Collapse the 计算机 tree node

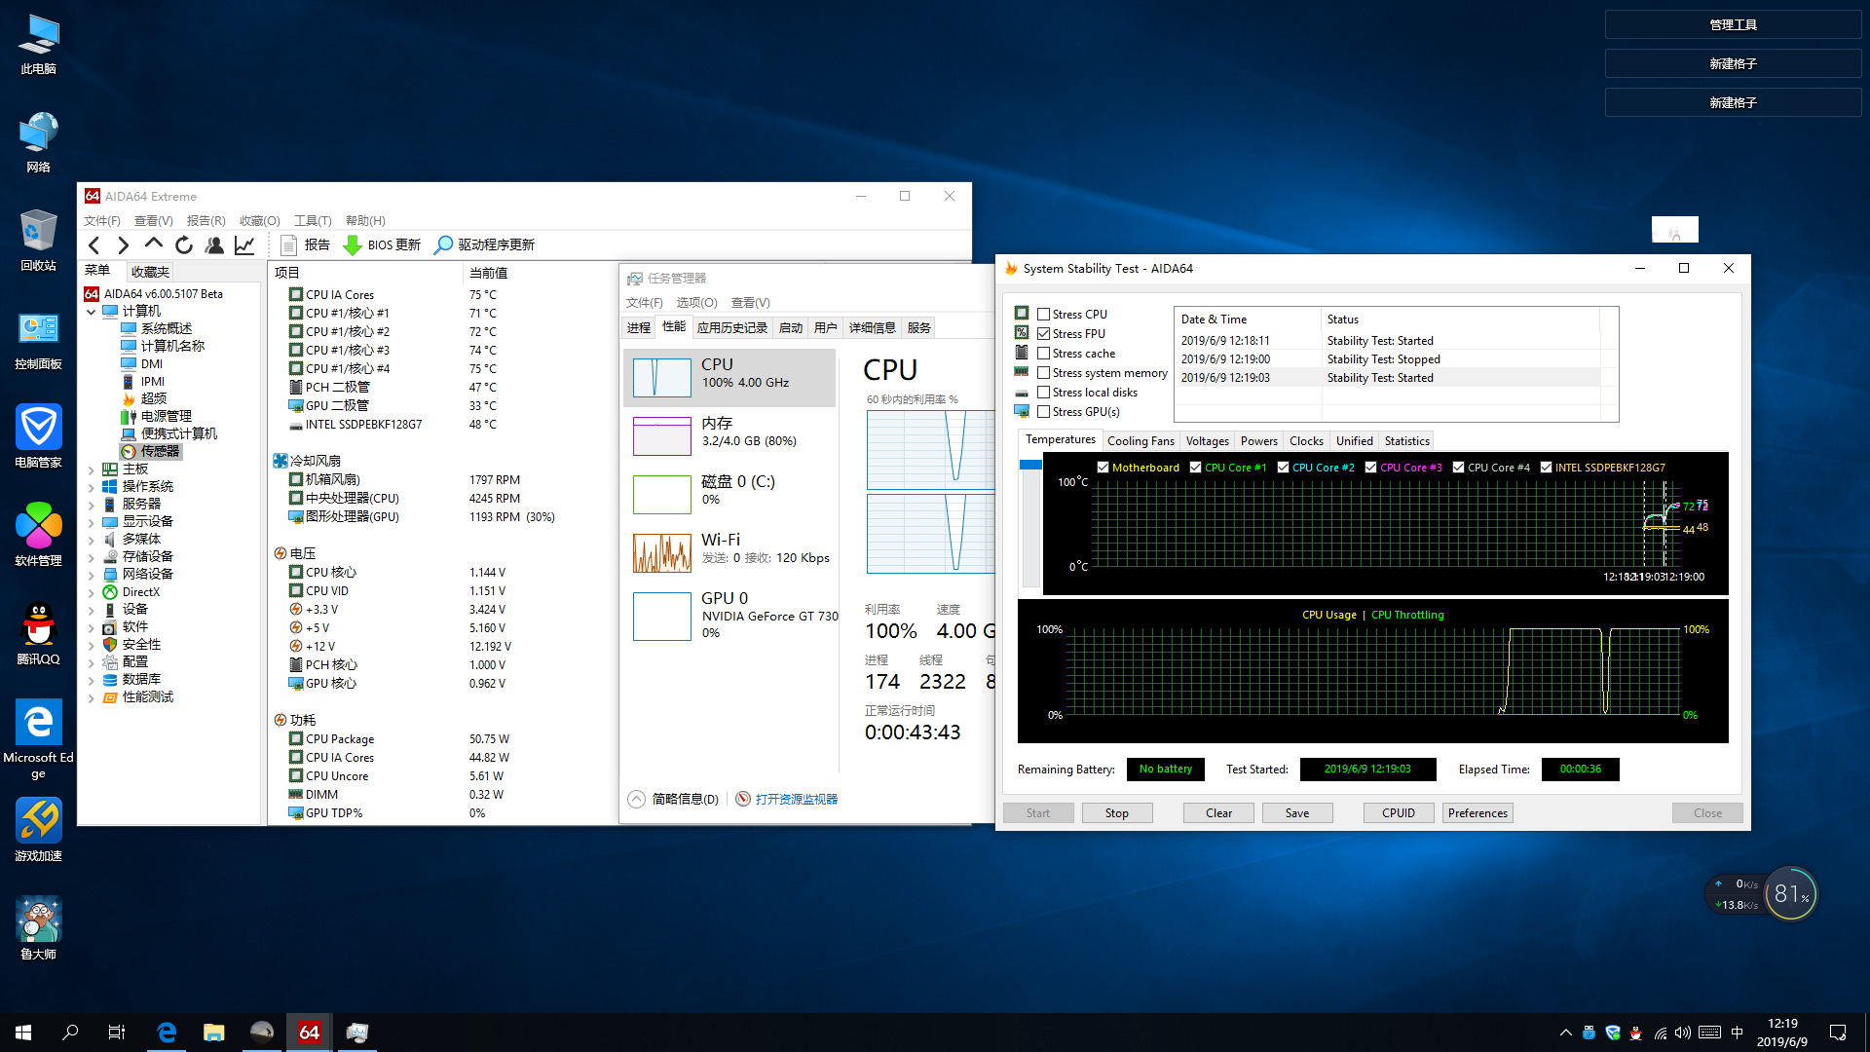[x=92, y=312]
